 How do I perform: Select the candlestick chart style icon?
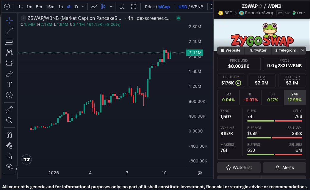[103, 7]
